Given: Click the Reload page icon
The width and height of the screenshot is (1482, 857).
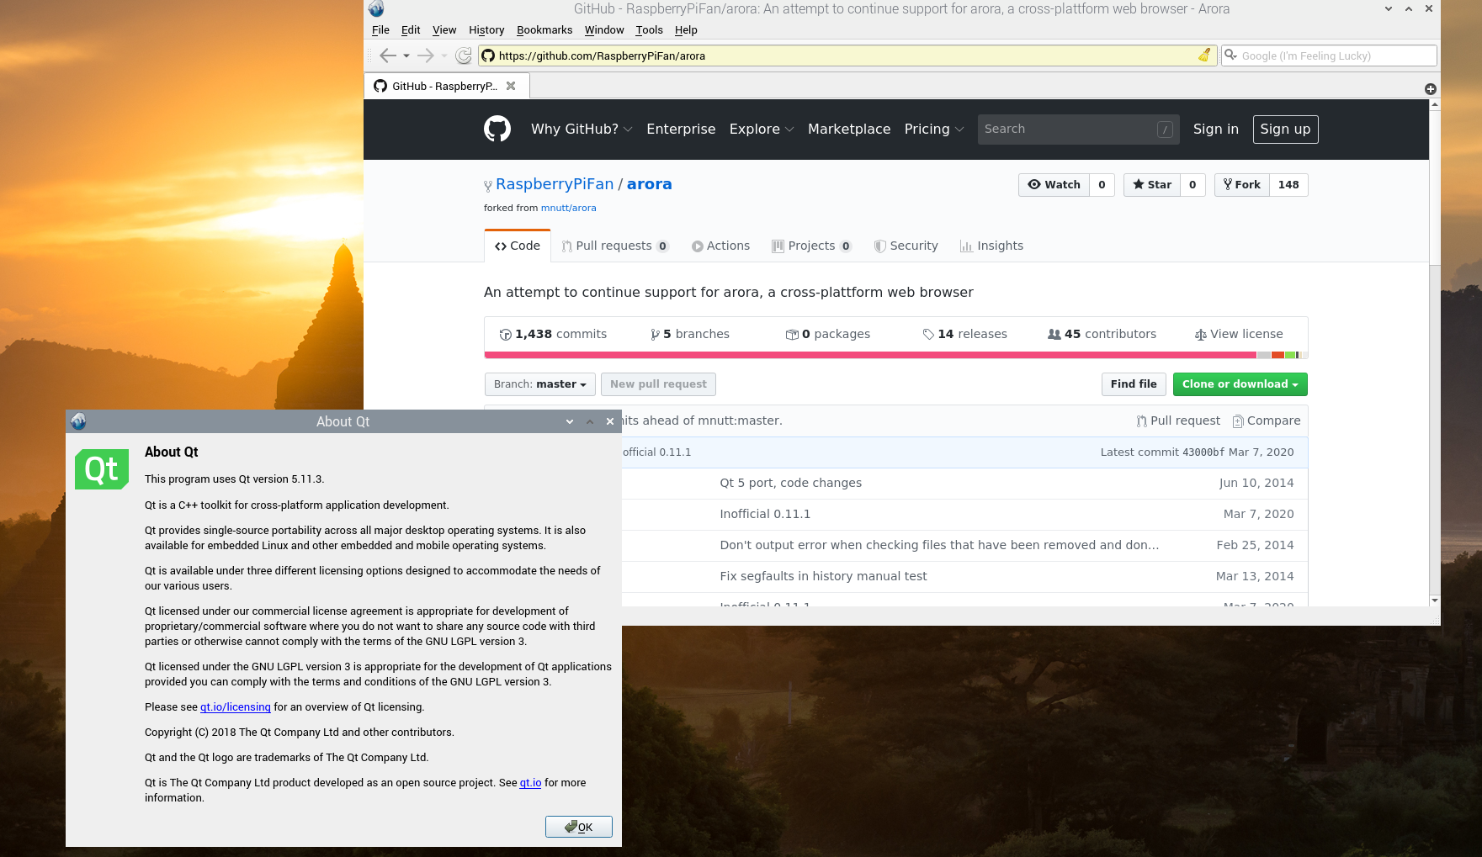Looking at the screenshot, I should pyautogui.click(x=464, y=56).
